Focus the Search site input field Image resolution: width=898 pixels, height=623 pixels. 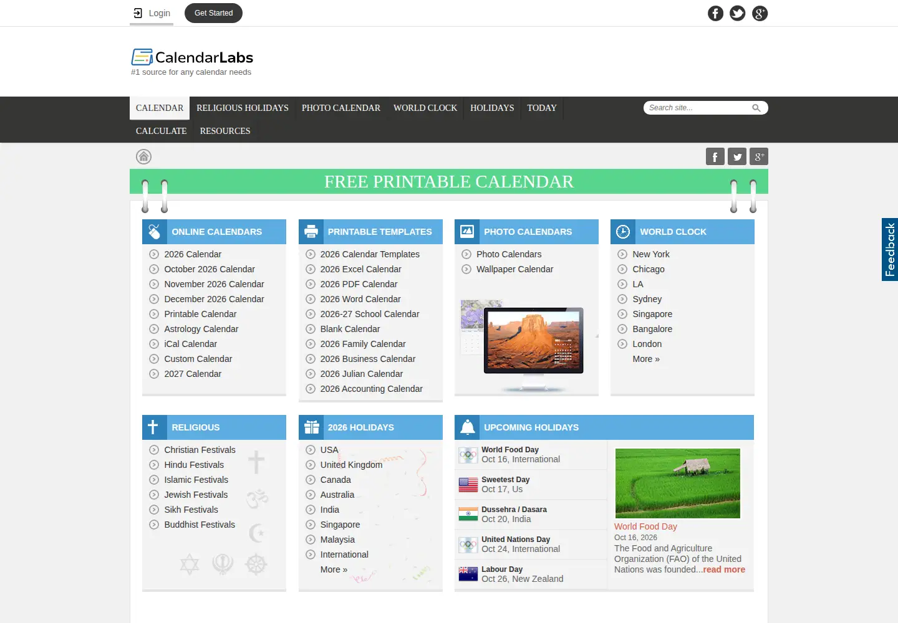(x=698, y=108)
